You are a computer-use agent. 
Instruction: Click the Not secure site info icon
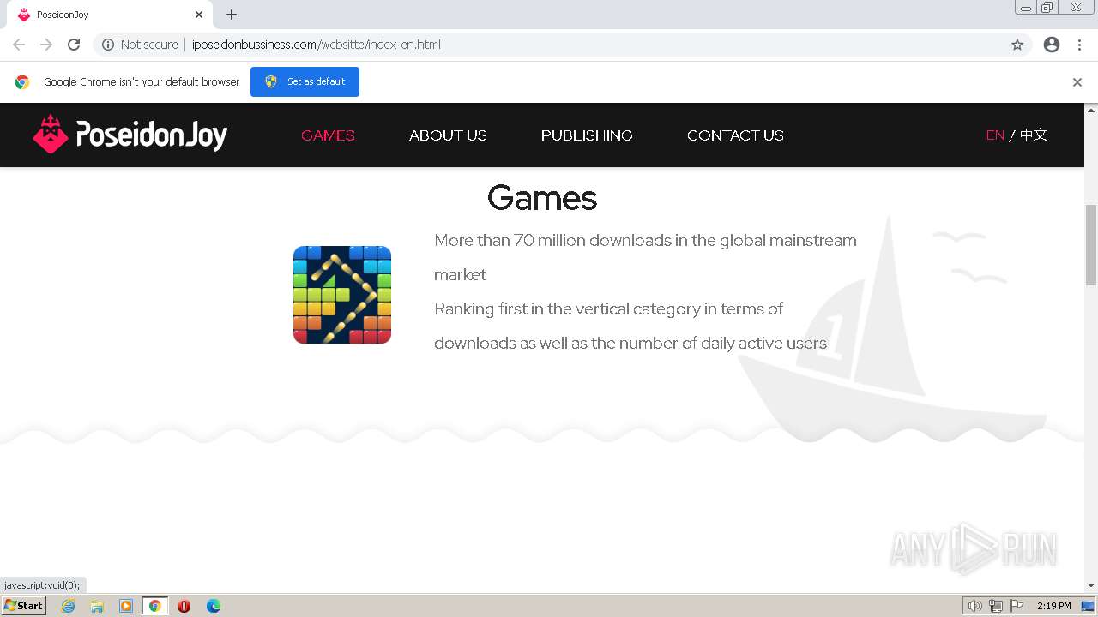click(108, 45)
